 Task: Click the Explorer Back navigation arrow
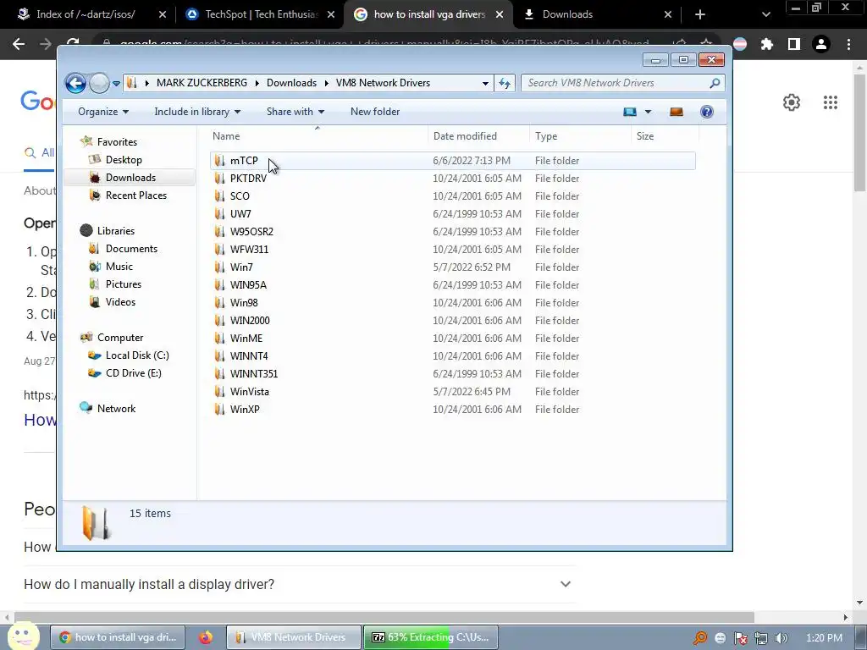tap(75, 84)
